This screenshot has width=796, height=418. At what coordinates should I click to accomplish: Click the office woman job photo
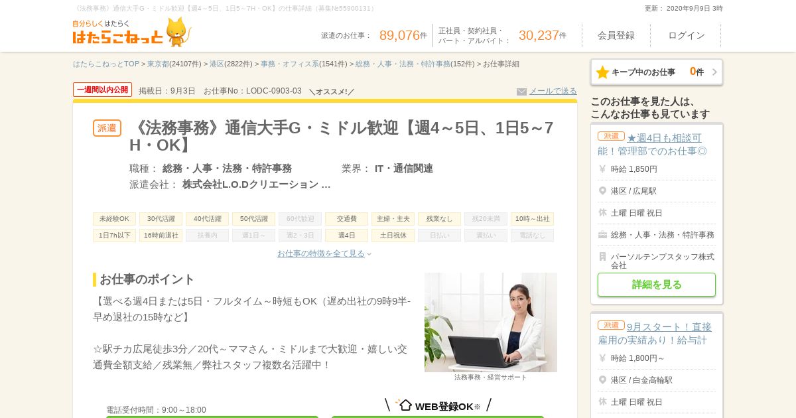[x=491, y=322]
